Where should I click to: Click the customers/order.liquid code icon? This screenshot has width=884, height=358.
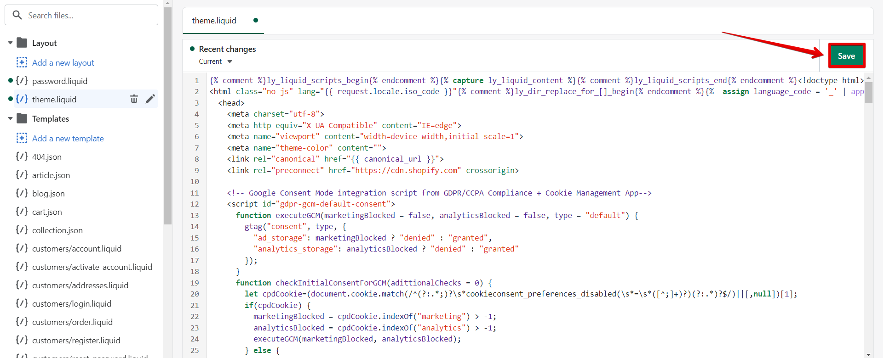(x=22, y=322)
